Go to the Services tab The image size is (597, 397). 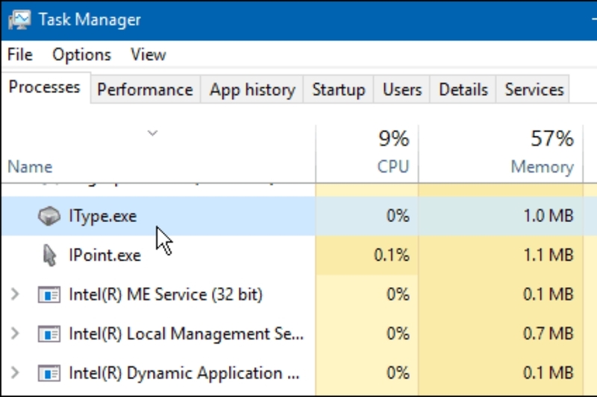click(534, 89)
